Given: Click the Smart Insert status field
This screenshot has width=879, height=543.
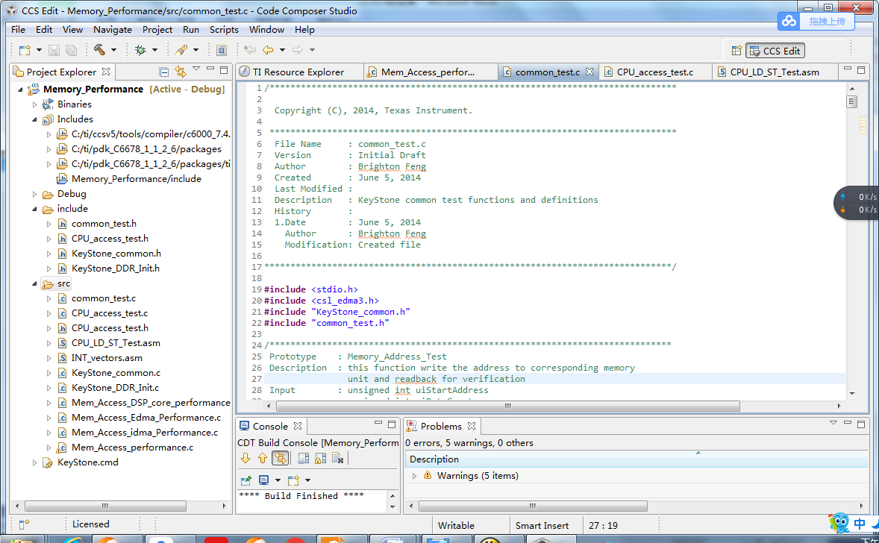Looking at the screenshot, I should click(x=542, y=526).
